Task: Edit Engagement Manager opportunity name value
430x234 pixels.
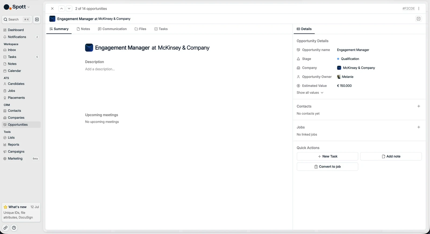Action: 353,50
